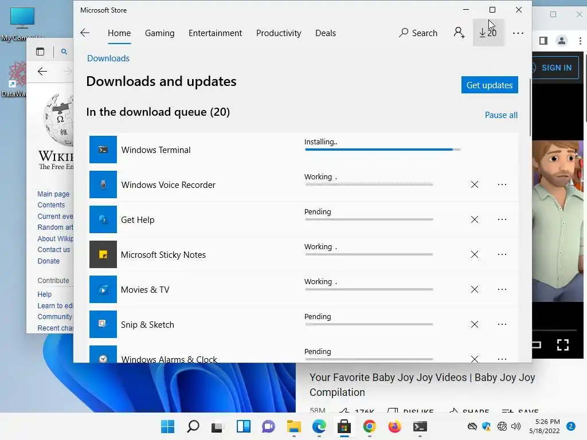
Task: Toggle the tab actions icon in Wikipedia window
Action: pyautogui.click(x=40, y=52)
